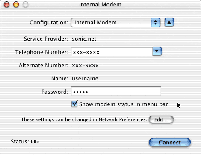Uncheck Show modem status in menu bar
Image resolution: width=201 pixels, height=155 pixels.
[x=74, y=104]
